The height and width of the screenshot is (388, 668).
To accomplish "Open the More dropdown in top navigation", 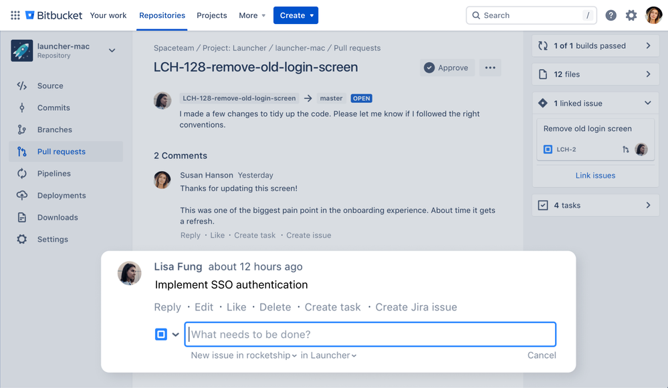I will click(x=252, y=15).
